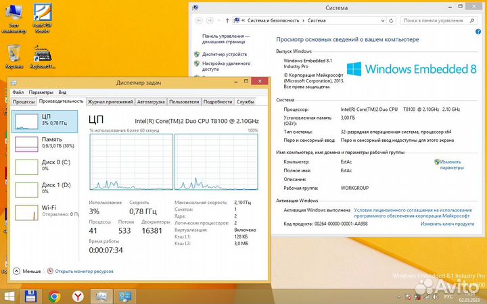Select the Память performance item
Viewport: 487px width, 304px height.
(x=45, y=144)
